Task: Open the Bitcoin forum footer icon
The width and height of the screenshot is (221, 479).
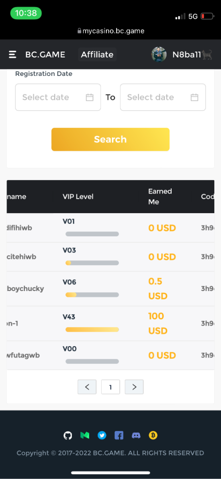Action: coord(153,435)
